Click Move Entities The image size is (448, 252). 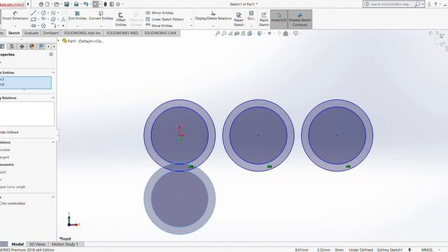click(x=159, y=25)
